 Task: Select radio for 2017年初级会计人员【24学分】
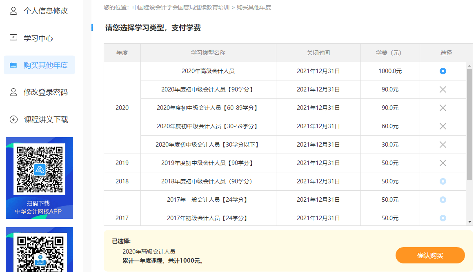443,218
